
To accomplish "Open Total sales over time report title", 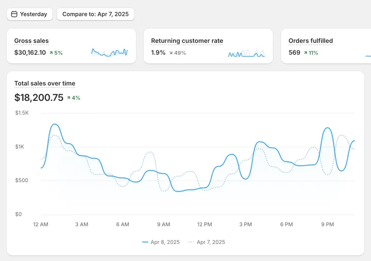I will tap(45, 83).
